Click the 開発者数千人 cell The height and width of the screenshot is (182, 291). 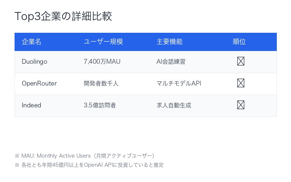click(101, 84)
